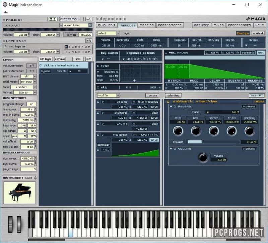The height and width of the screenshot is (243, 268).
Task: Toggle velocity modifier power button
Action: pyautogui.click(x=98, y=102)
